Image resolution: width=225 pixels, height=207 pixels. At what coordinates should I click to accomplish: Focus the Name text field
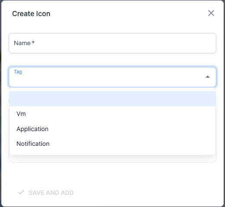[x=112, y=43]
